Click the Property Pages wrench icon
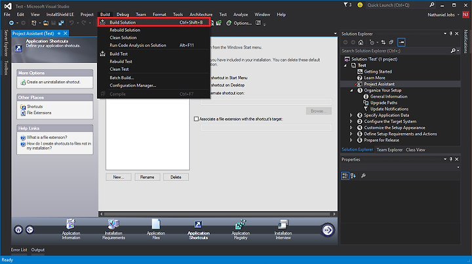472x264 pixels. click(363, 176)
